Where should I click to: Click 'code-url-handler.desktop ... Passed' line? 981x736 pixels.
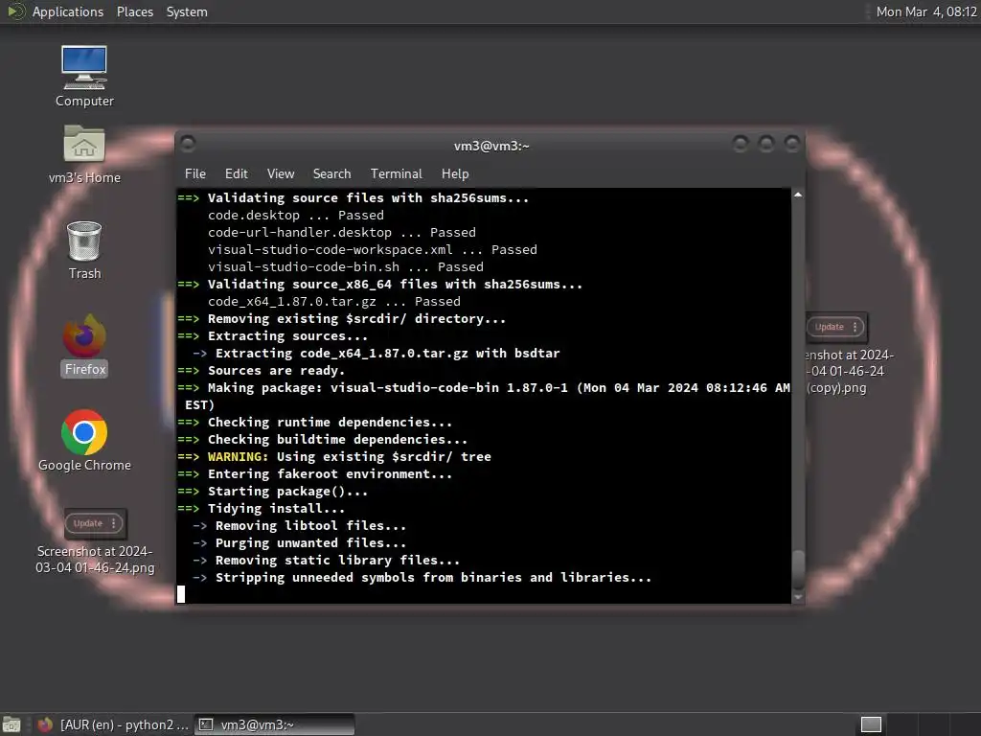pos(342,233)
